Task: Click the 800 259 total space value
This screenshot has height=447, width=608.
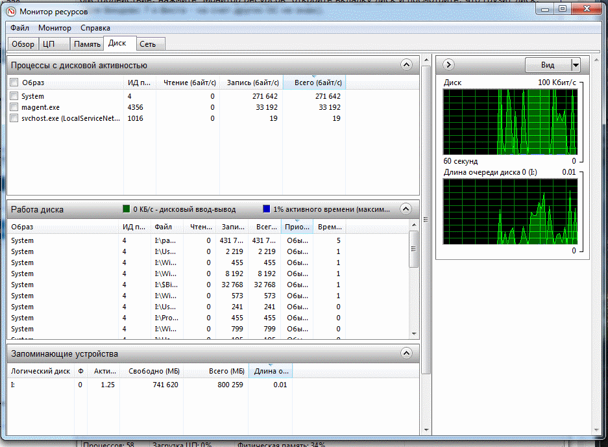Action: click(x=230, y=385)
